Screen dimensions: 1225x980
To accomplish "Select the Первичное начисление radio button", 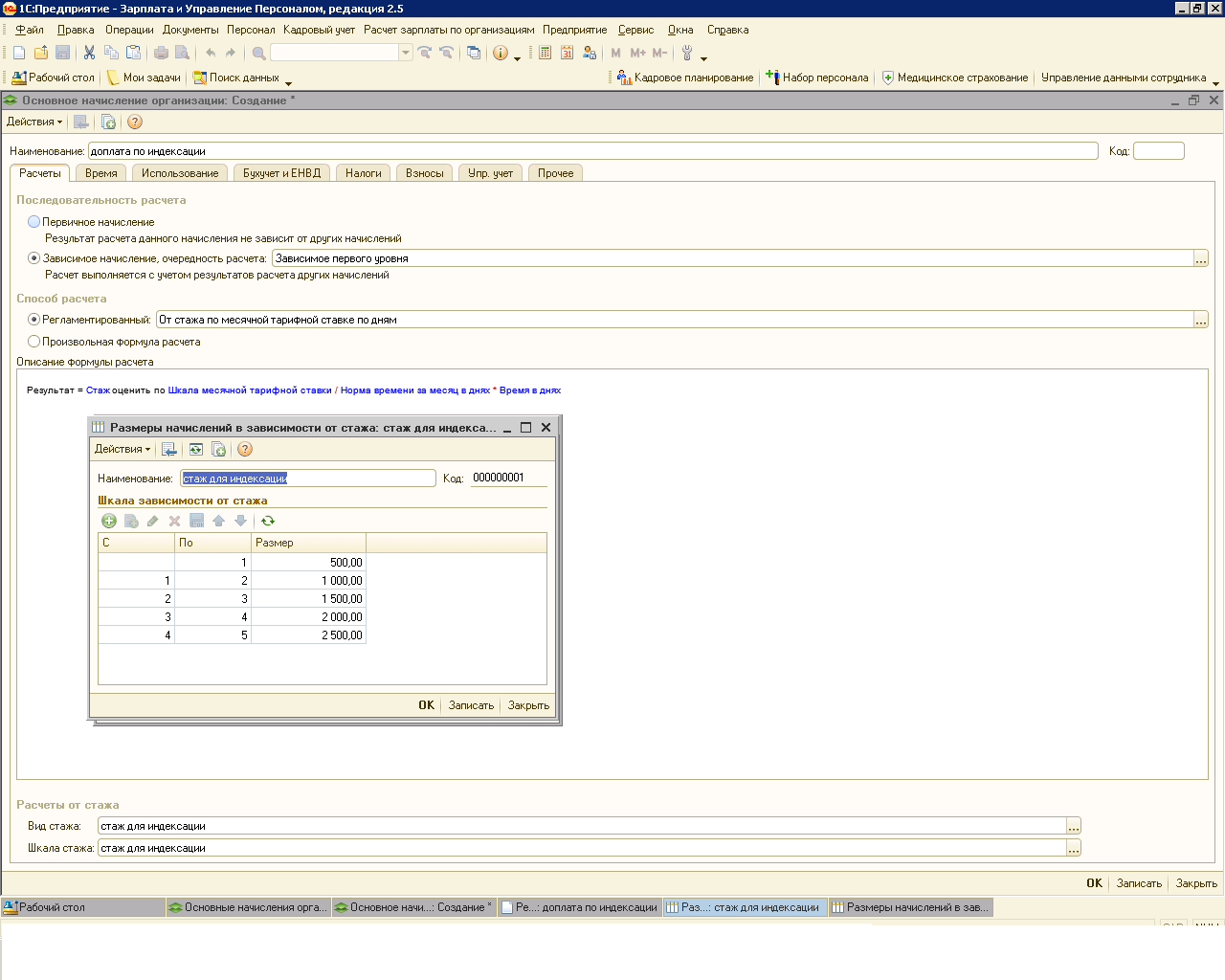I will coord(34,221).
